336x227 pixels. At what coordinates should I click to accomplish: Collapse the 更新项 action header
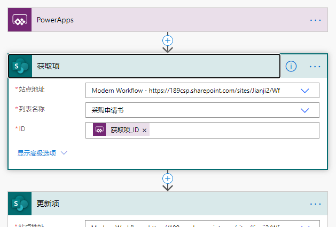coord(168,204)
